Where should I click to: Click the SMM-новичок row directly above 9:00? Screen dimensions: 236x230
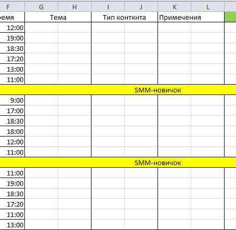coord(118,90)
